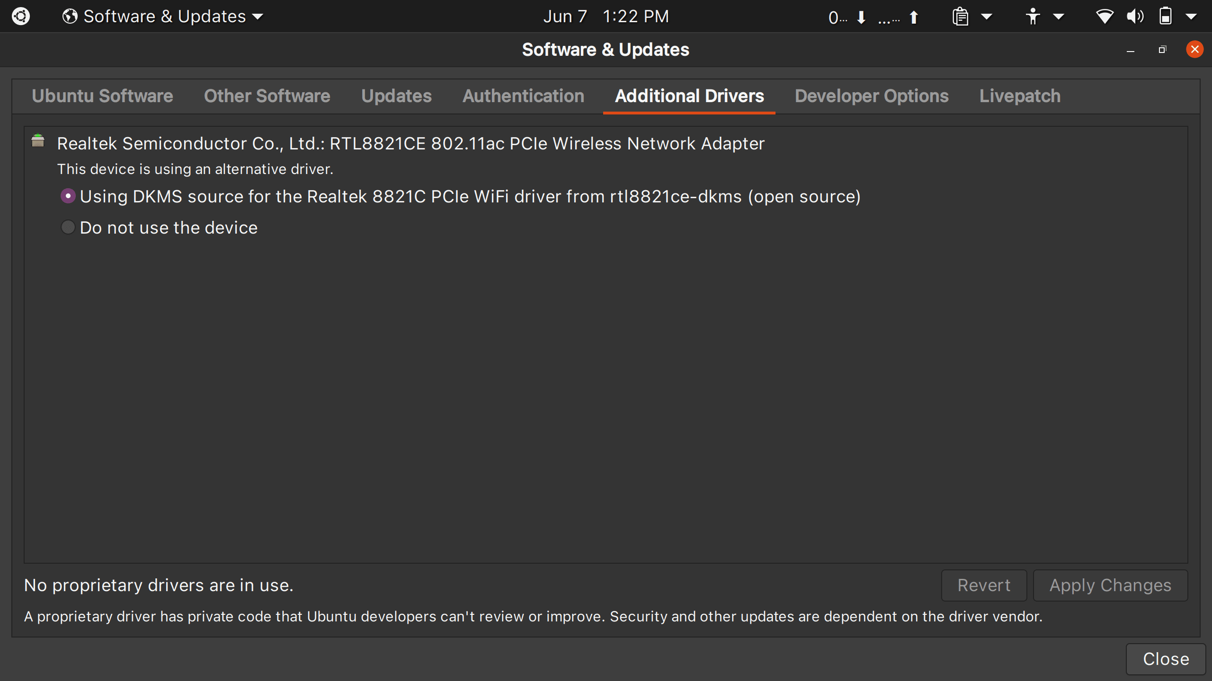The height and width of the screenshot is (681, 1212).
Task: Switch to the Livepatch tab
Action: coord(1020,96)
